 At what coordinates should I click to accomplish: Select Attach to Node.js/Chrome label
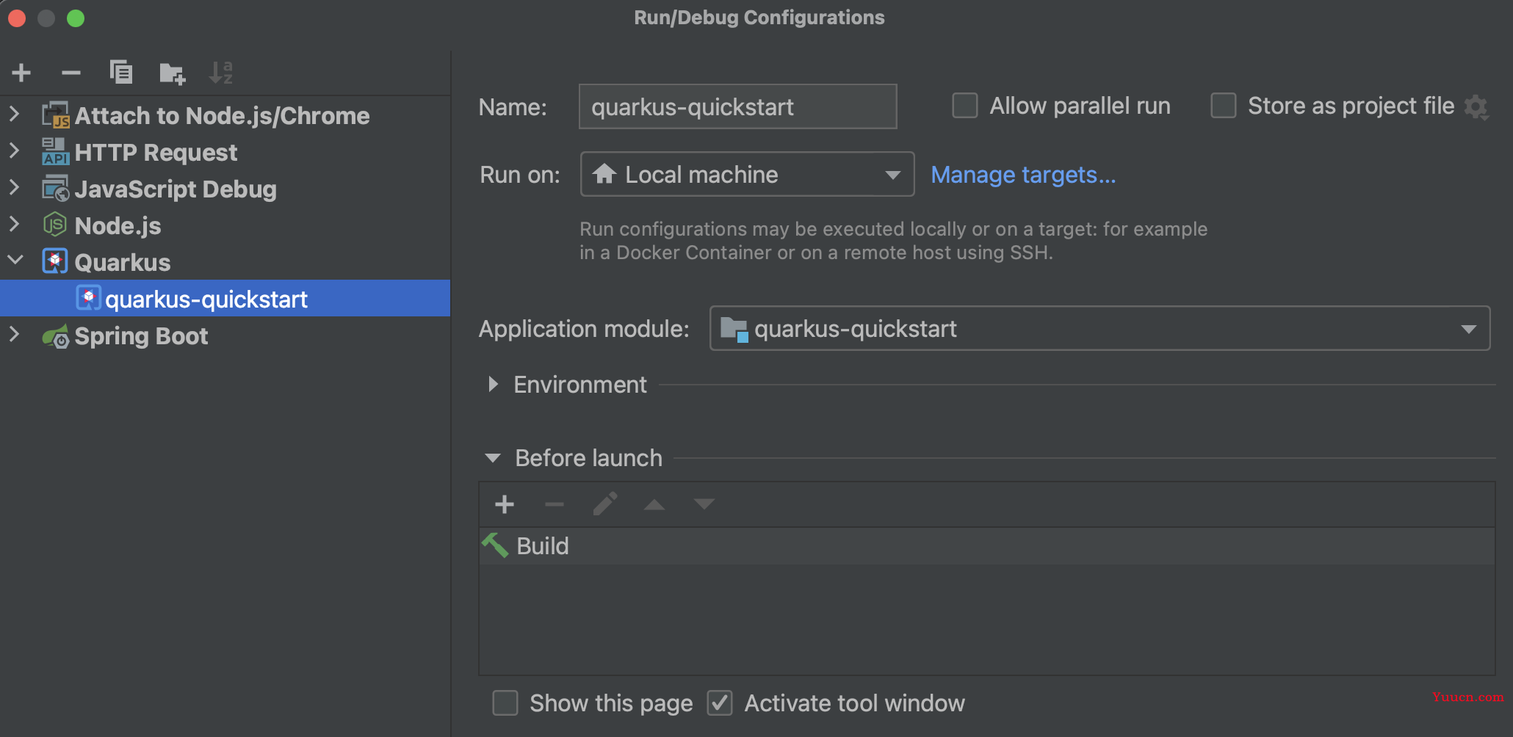pyautogui.click(x=222, y=116)
